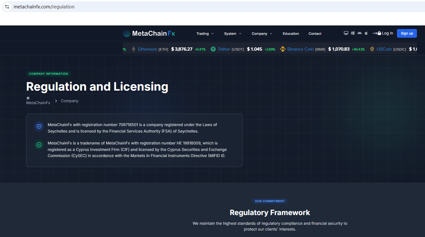Click the Ethereum coin icon in ticker

click(133, 49)
